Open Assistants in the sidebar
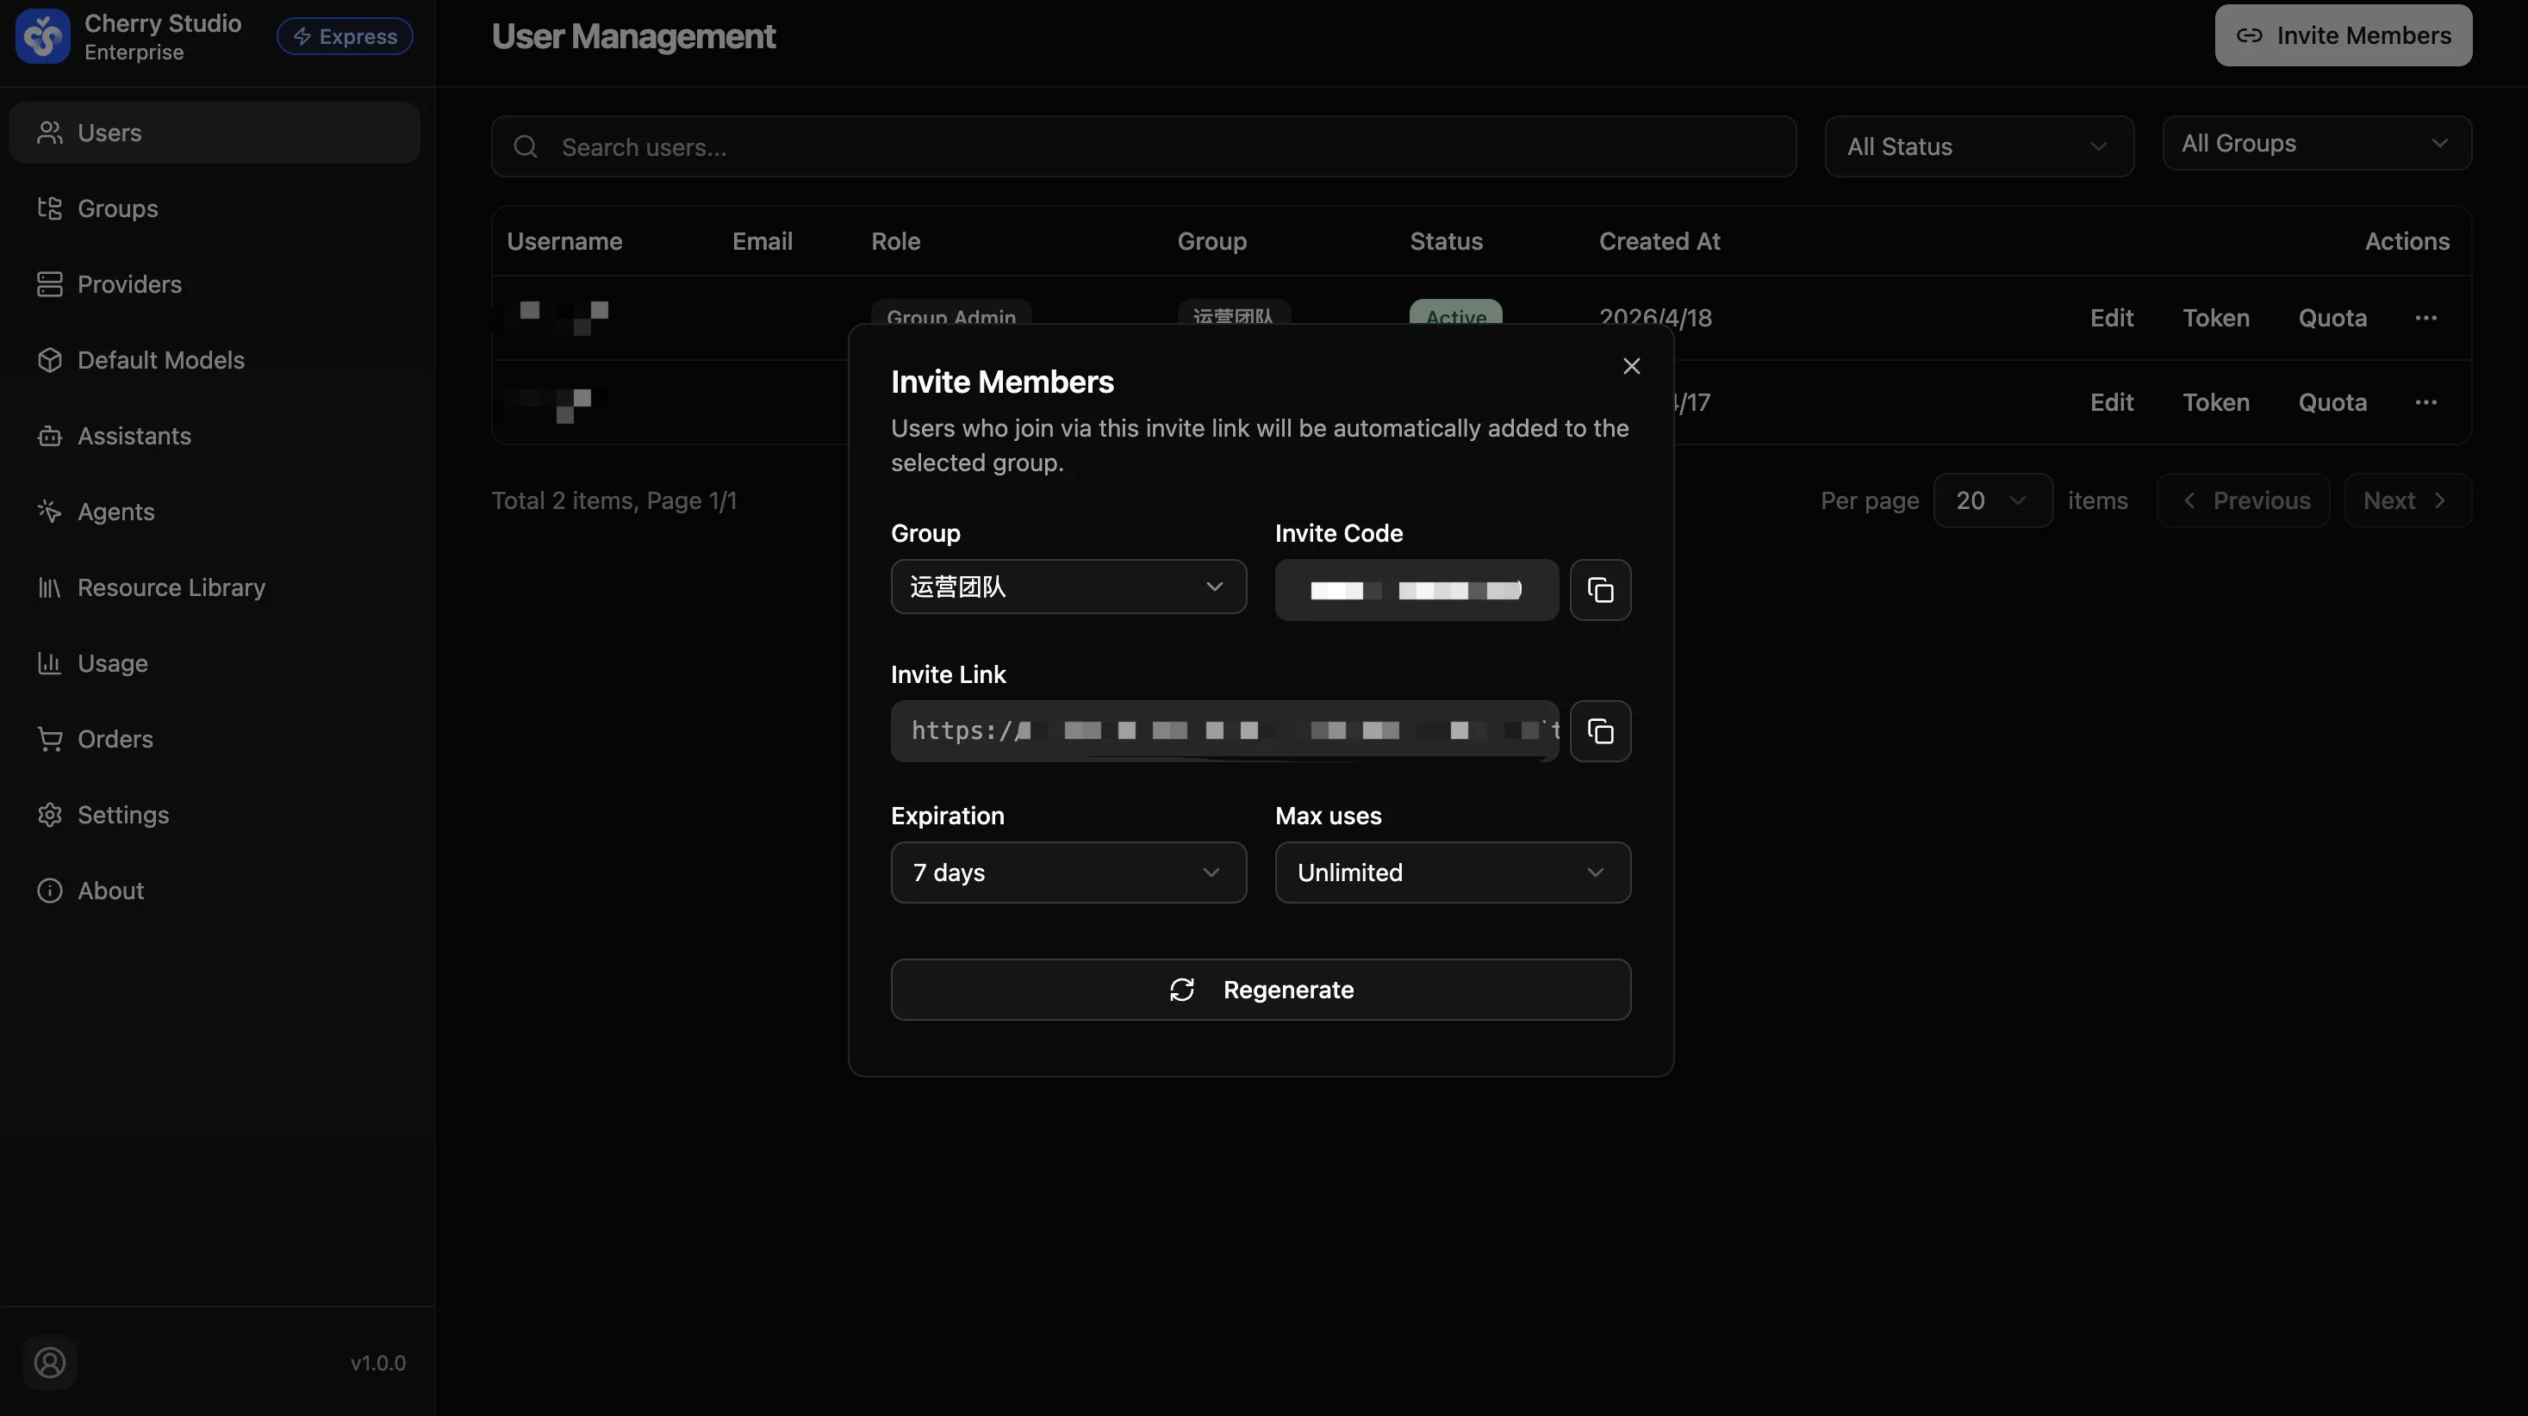The height and width of the screenshot is (1416, 2528). pos(214,436)
